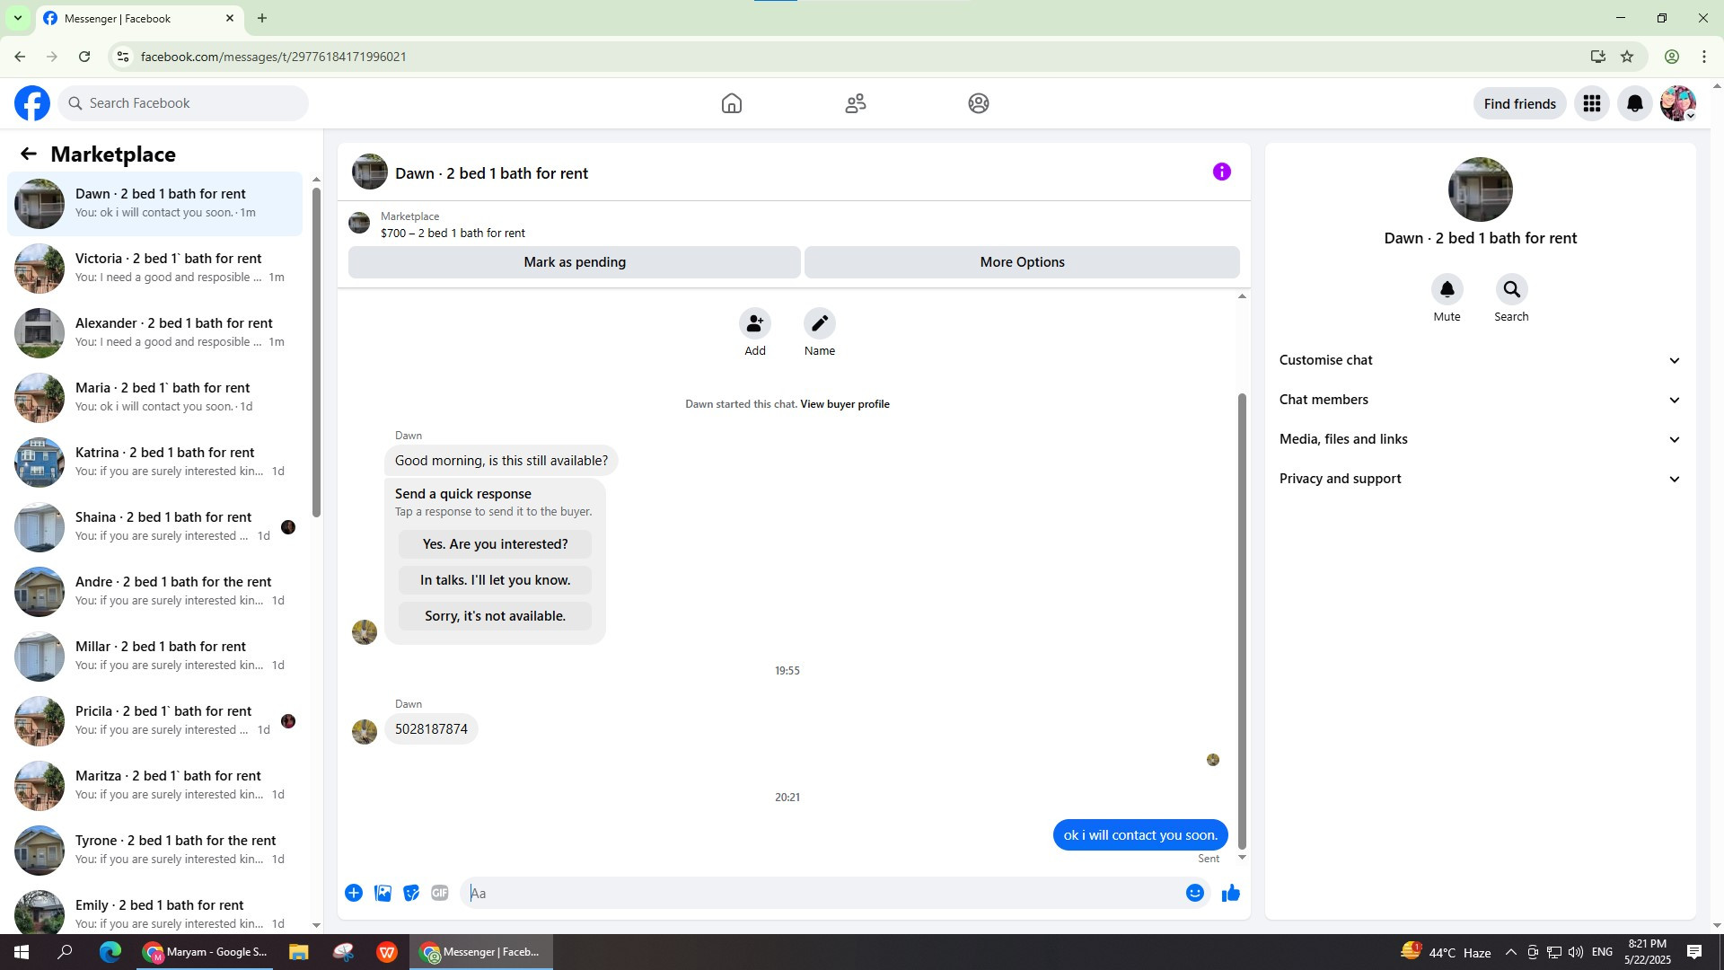Expand Privacy and support section

click(x=1481, y=479)
